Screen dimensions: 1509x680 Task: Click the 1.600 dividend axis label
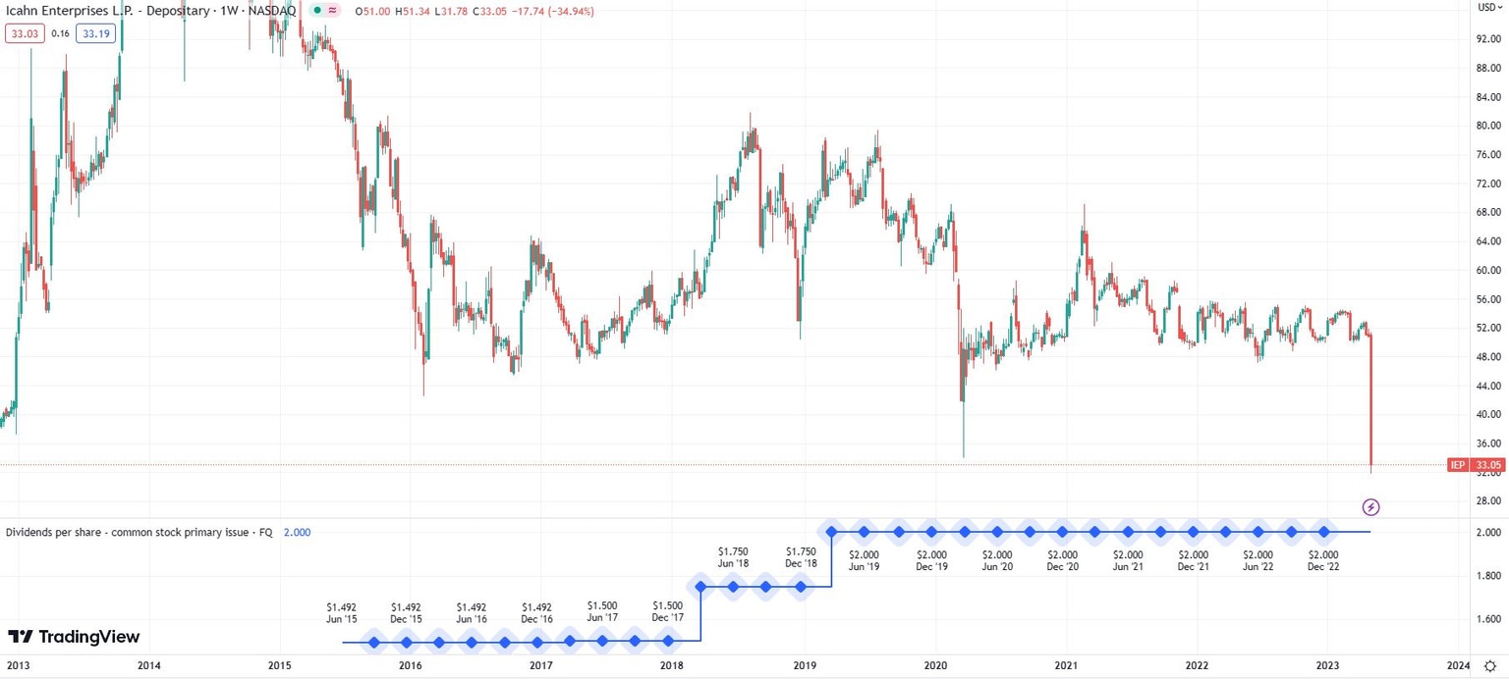(1488, 619)
